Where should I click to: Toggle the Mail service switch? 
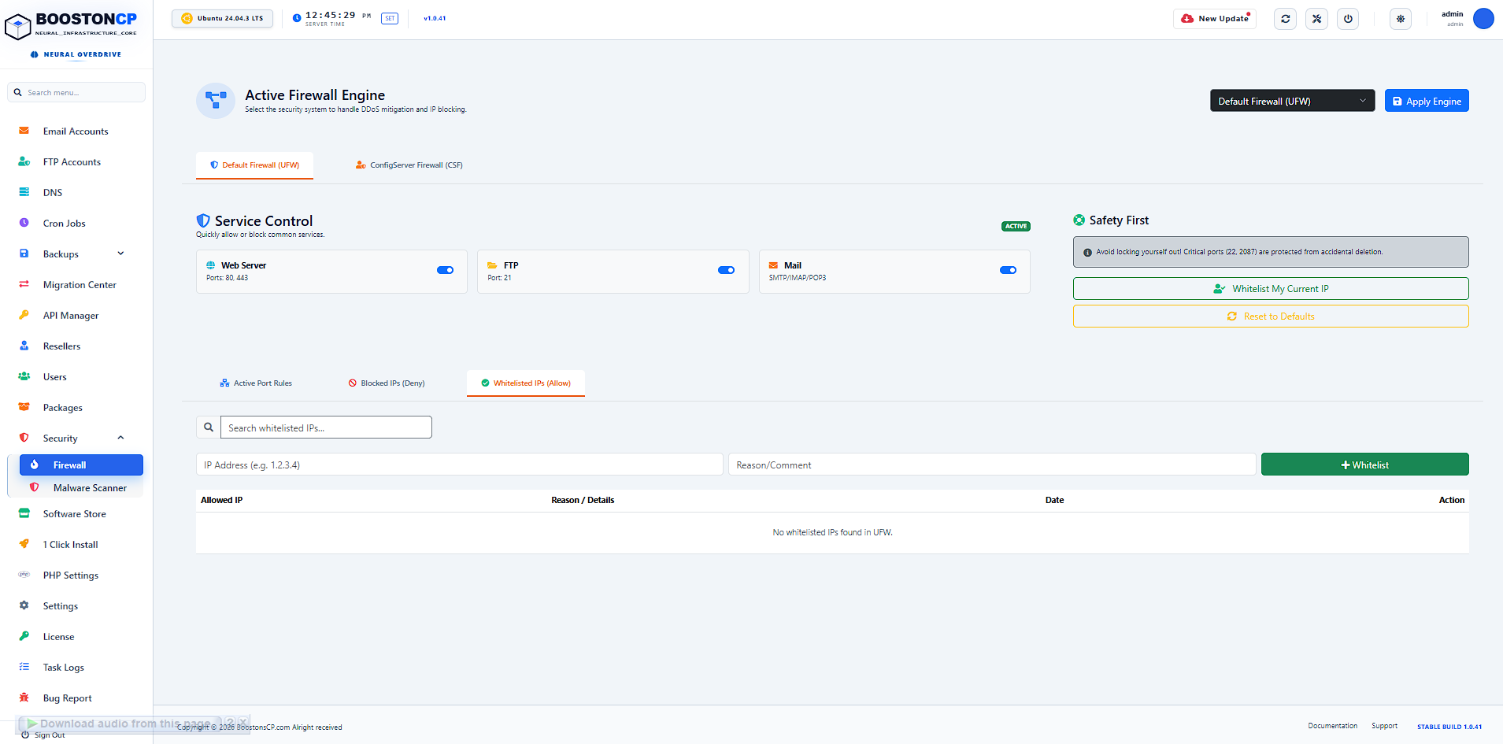click(x=1008, y=270)
